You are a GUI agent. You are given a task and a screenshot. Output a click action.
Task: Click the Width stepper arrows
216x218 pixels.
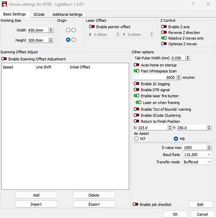pyautogui.click(x=51, y=30)
